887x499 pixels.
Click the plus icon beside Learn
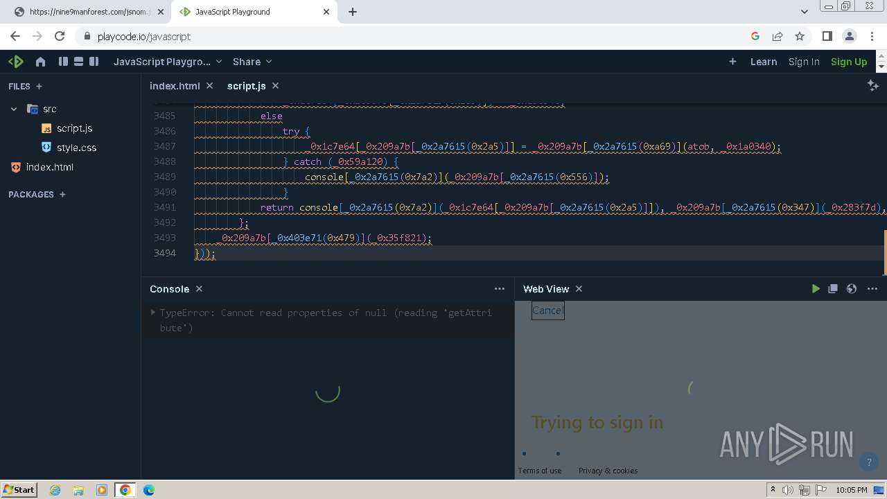pos(732,62)
